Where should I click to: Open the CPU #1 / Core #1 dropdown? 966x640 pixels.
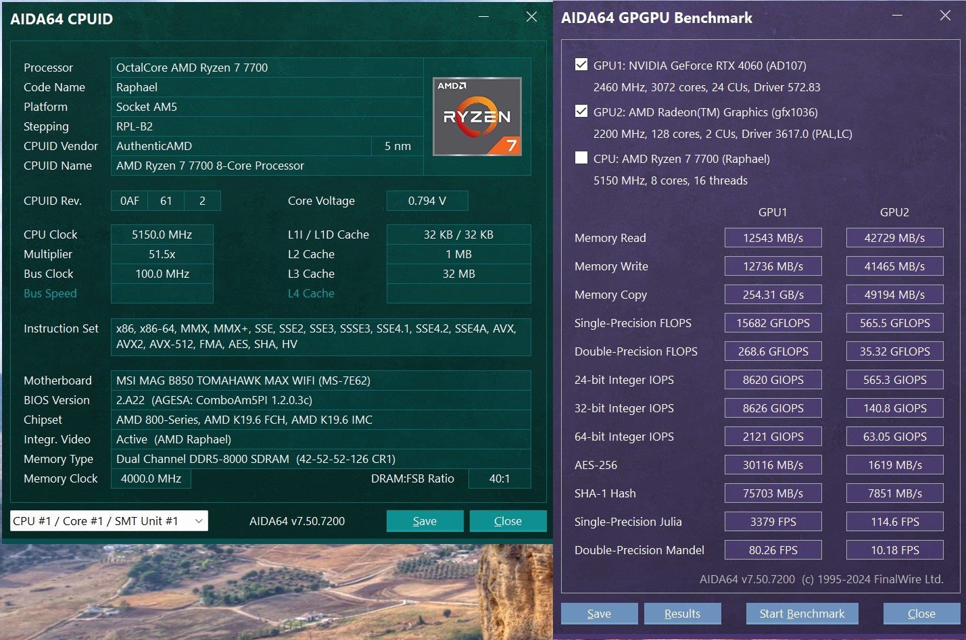[x=109, y=521]
